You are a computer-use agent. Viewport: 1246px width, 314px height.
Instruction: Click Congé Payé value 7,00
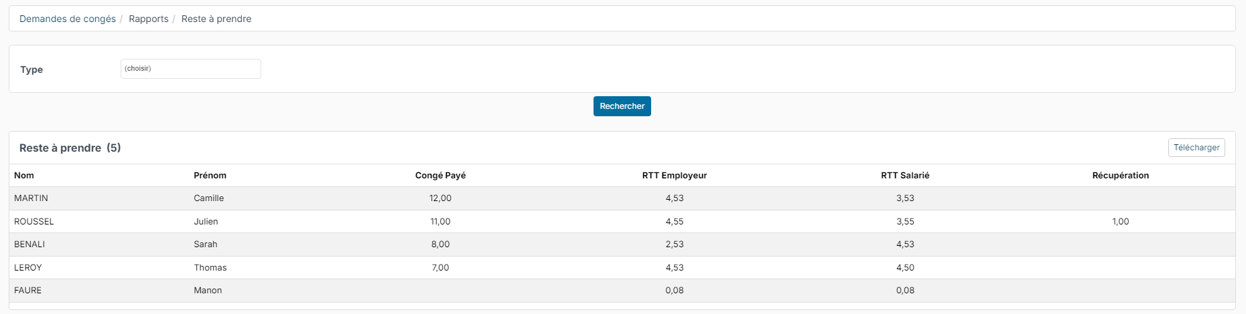point(440,268)
